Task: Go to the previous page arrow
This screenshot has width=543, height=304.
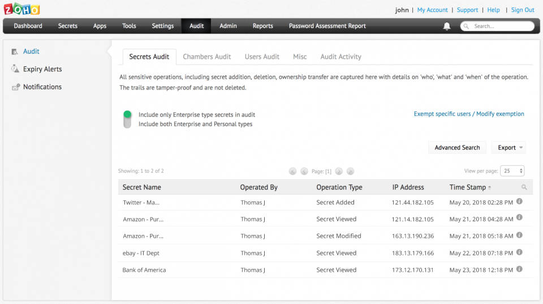Action: (x=304, y=171)
